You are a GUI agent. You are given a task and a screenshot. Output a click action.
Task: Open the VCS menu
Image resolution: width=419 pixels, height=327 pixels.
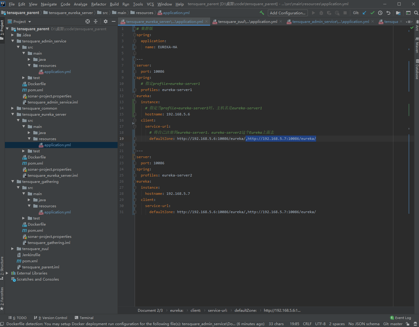[x=150, y=4]
